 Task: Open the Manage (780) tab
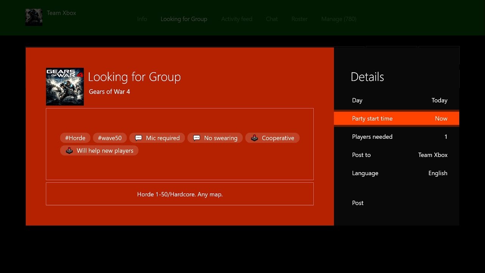(339, 19)
